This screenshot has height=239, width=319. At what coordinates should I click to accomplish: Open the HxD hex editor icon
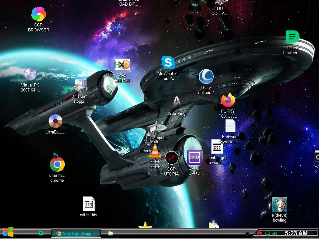click(x=122, y=65)
